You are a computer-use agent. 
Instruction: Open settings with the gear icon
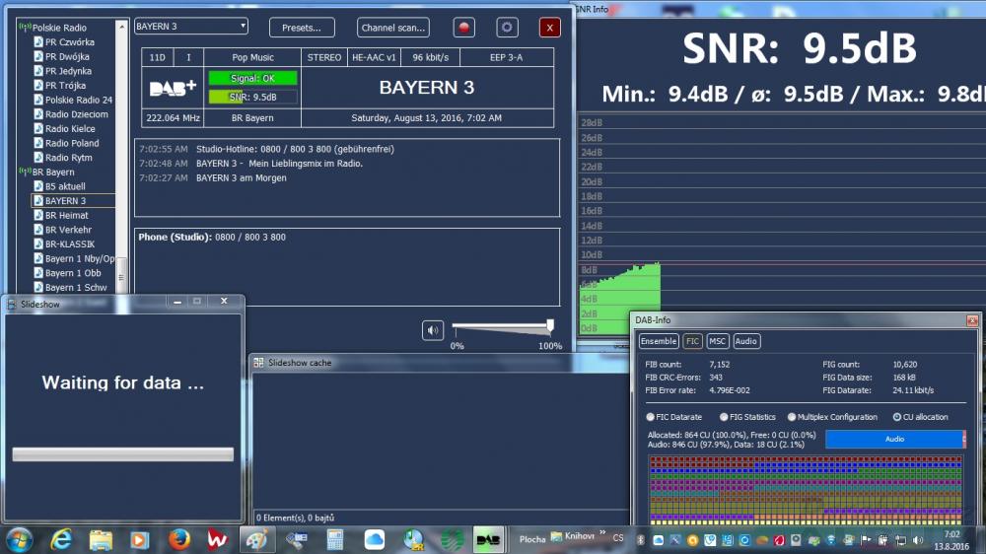tap(507, 28)
